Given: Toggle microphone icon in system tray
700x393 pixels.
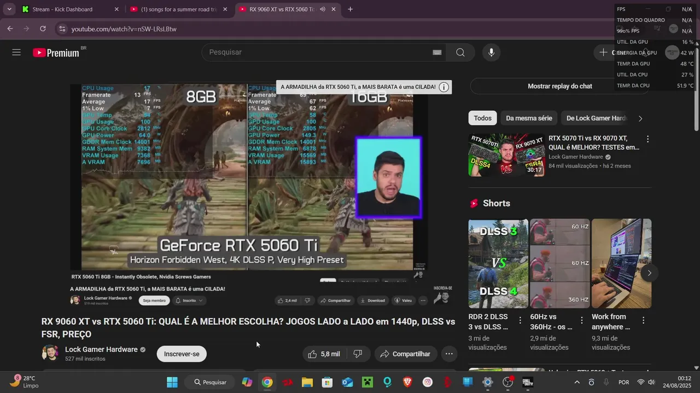Looking at the screenshot, I should point(606,382).
